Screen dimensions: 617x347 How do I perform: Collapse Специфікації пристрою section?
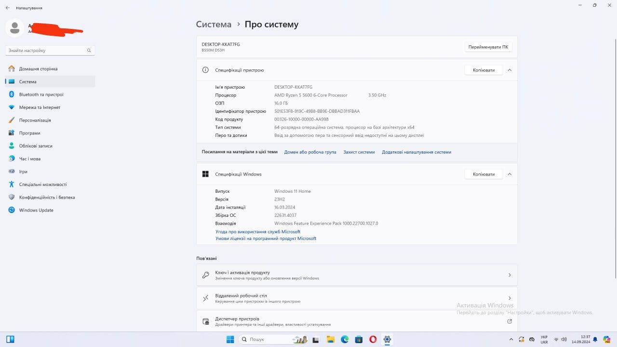pyautogui.click(x=510, y=70)
